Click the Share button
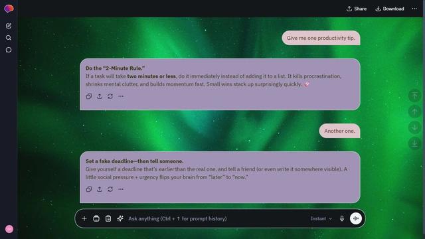This screenshot has height=239, width=425. (357, 9)
